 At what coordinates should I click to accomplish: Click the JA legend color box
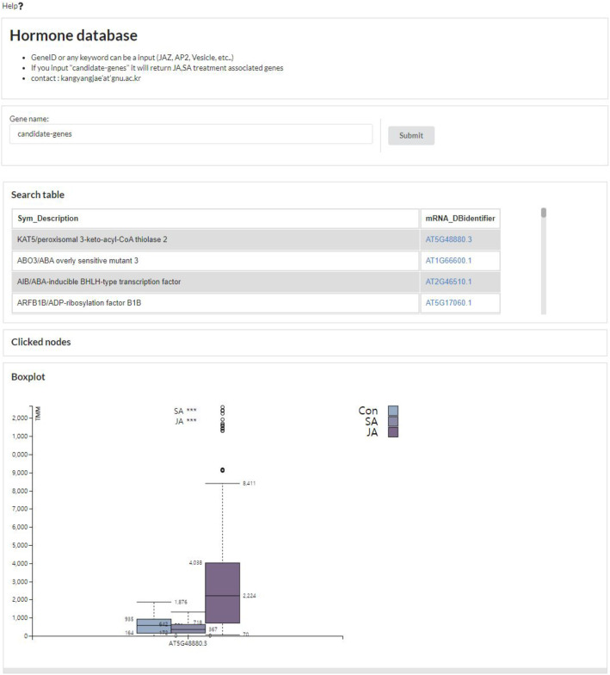click(x=393, y=432)
